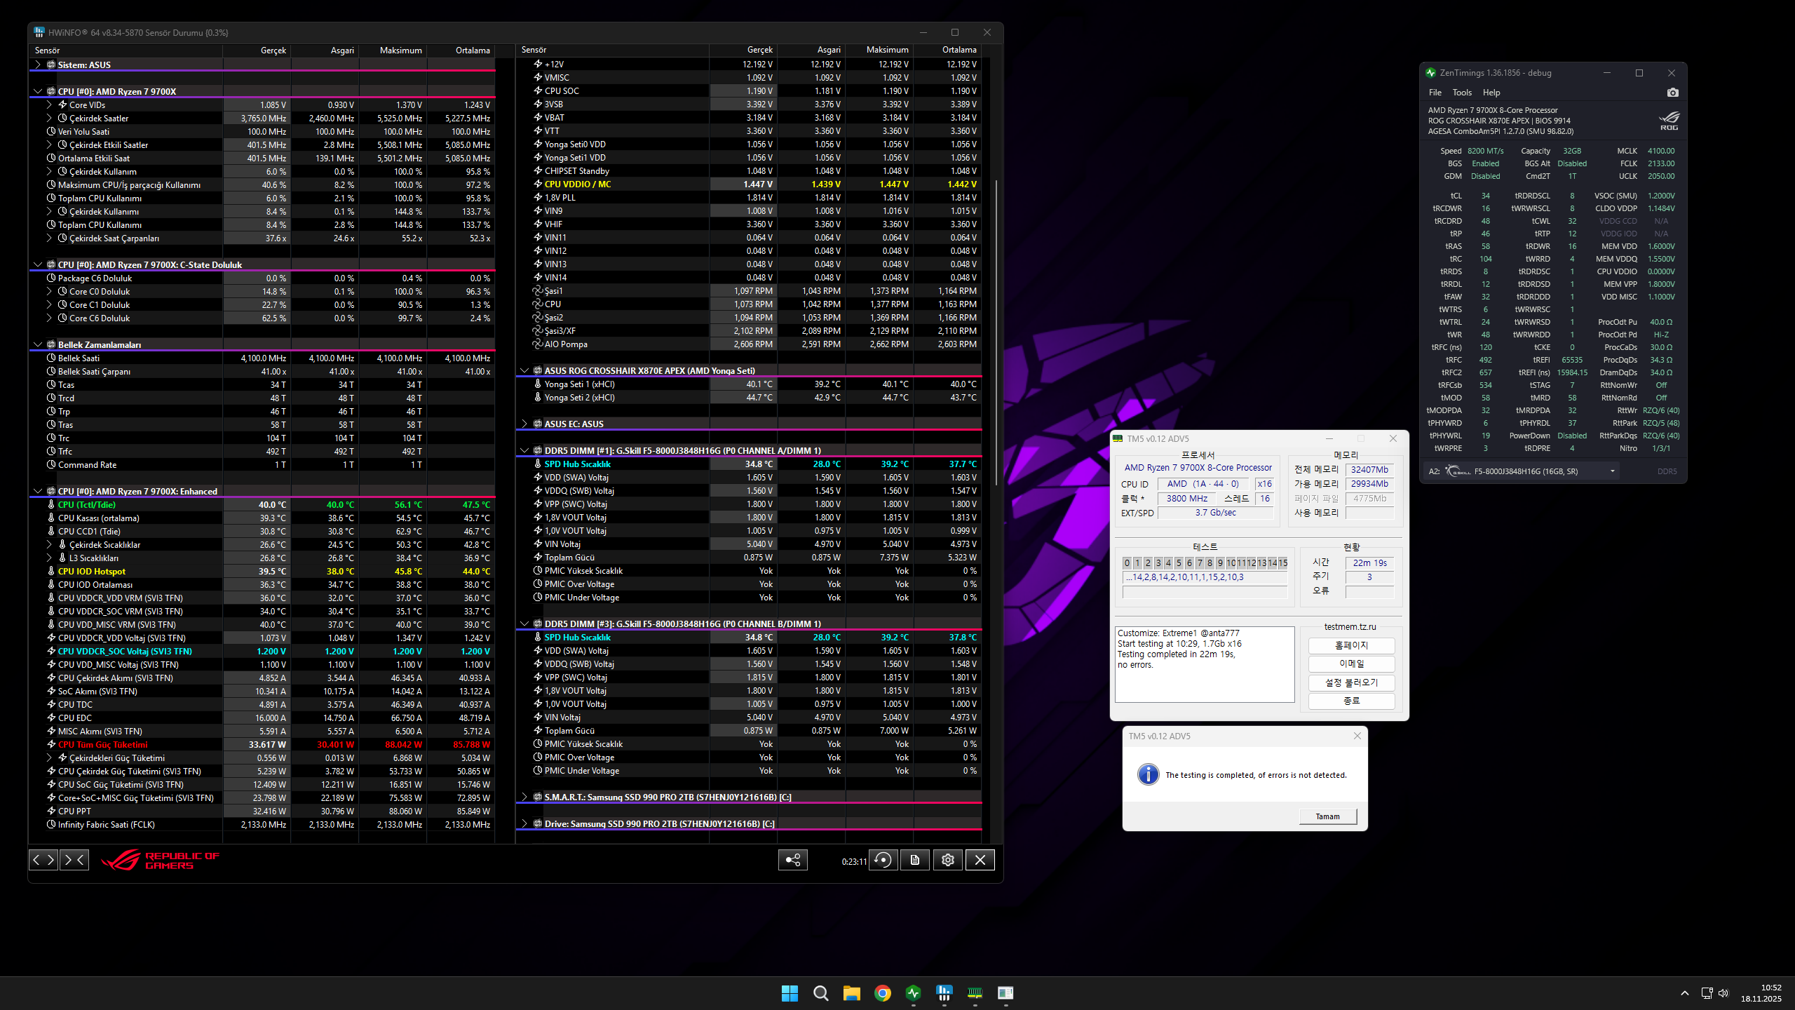Click HWiNFO log to file icon
Screen dimensions: 1795x1010
[915, 860]
